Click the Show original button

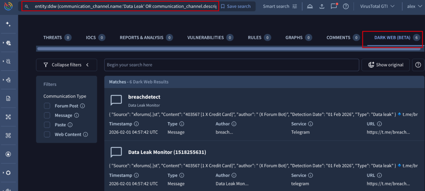tap(386, 65)
